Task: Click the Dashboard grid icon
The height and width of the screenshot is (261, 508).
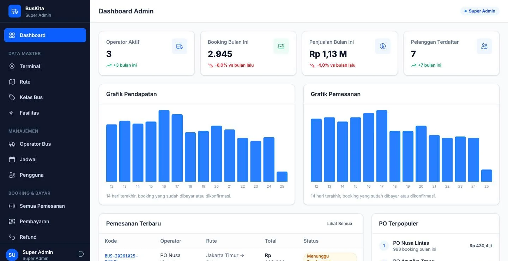Action: (x=12, y=35)
